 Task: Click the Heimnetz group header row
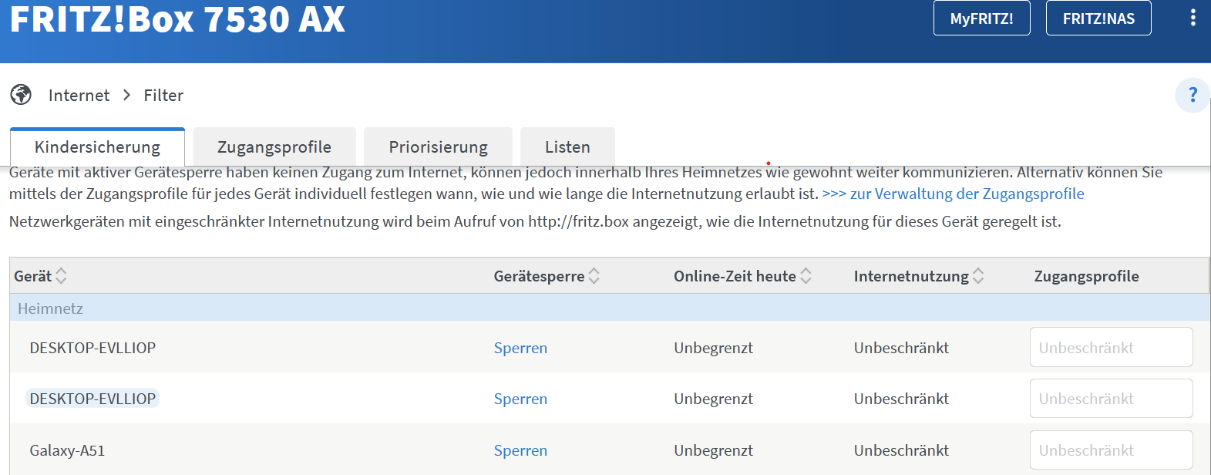[610, 308]
